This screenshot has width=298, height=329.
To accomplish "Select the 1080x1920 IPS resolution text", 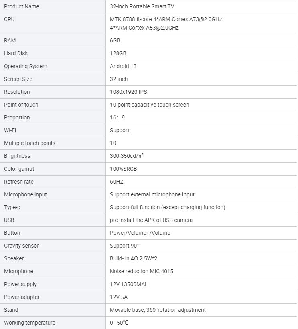I will 128,92.
